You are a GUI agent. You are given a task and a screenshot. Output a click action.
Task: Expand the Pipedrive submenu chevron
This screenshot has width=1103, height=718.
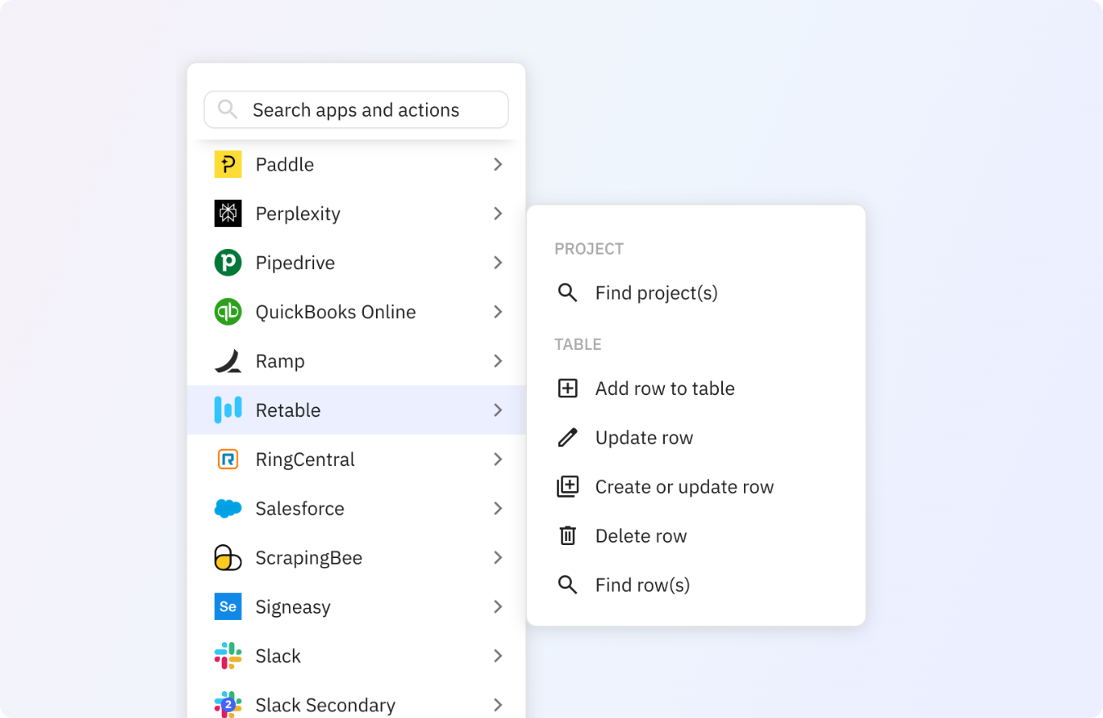point(498,263)
